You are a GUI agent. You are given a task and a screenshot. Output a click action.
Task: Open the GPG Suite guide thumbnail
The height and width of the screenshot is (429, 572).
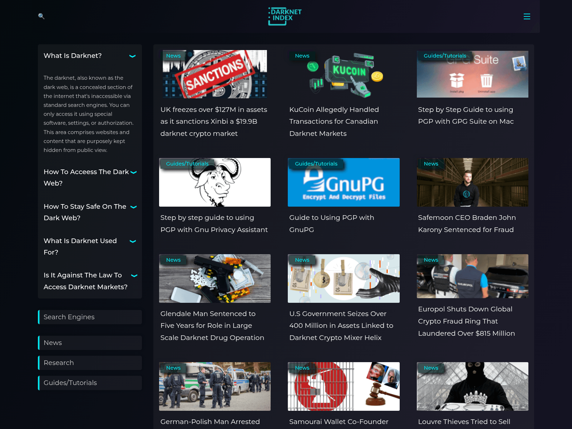click(x=472, y=74)
